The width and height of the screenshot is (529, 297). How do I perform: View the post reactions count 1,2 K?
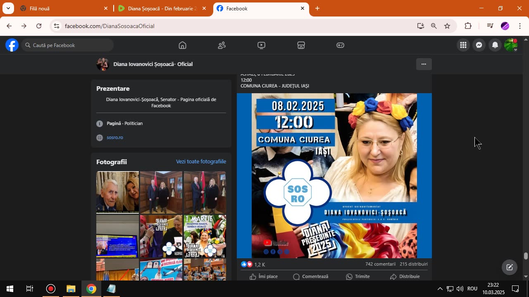260,264
